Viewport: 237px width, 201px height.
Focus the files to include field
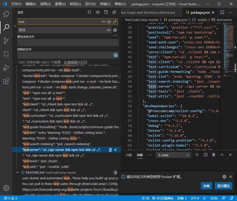point(68,42)
